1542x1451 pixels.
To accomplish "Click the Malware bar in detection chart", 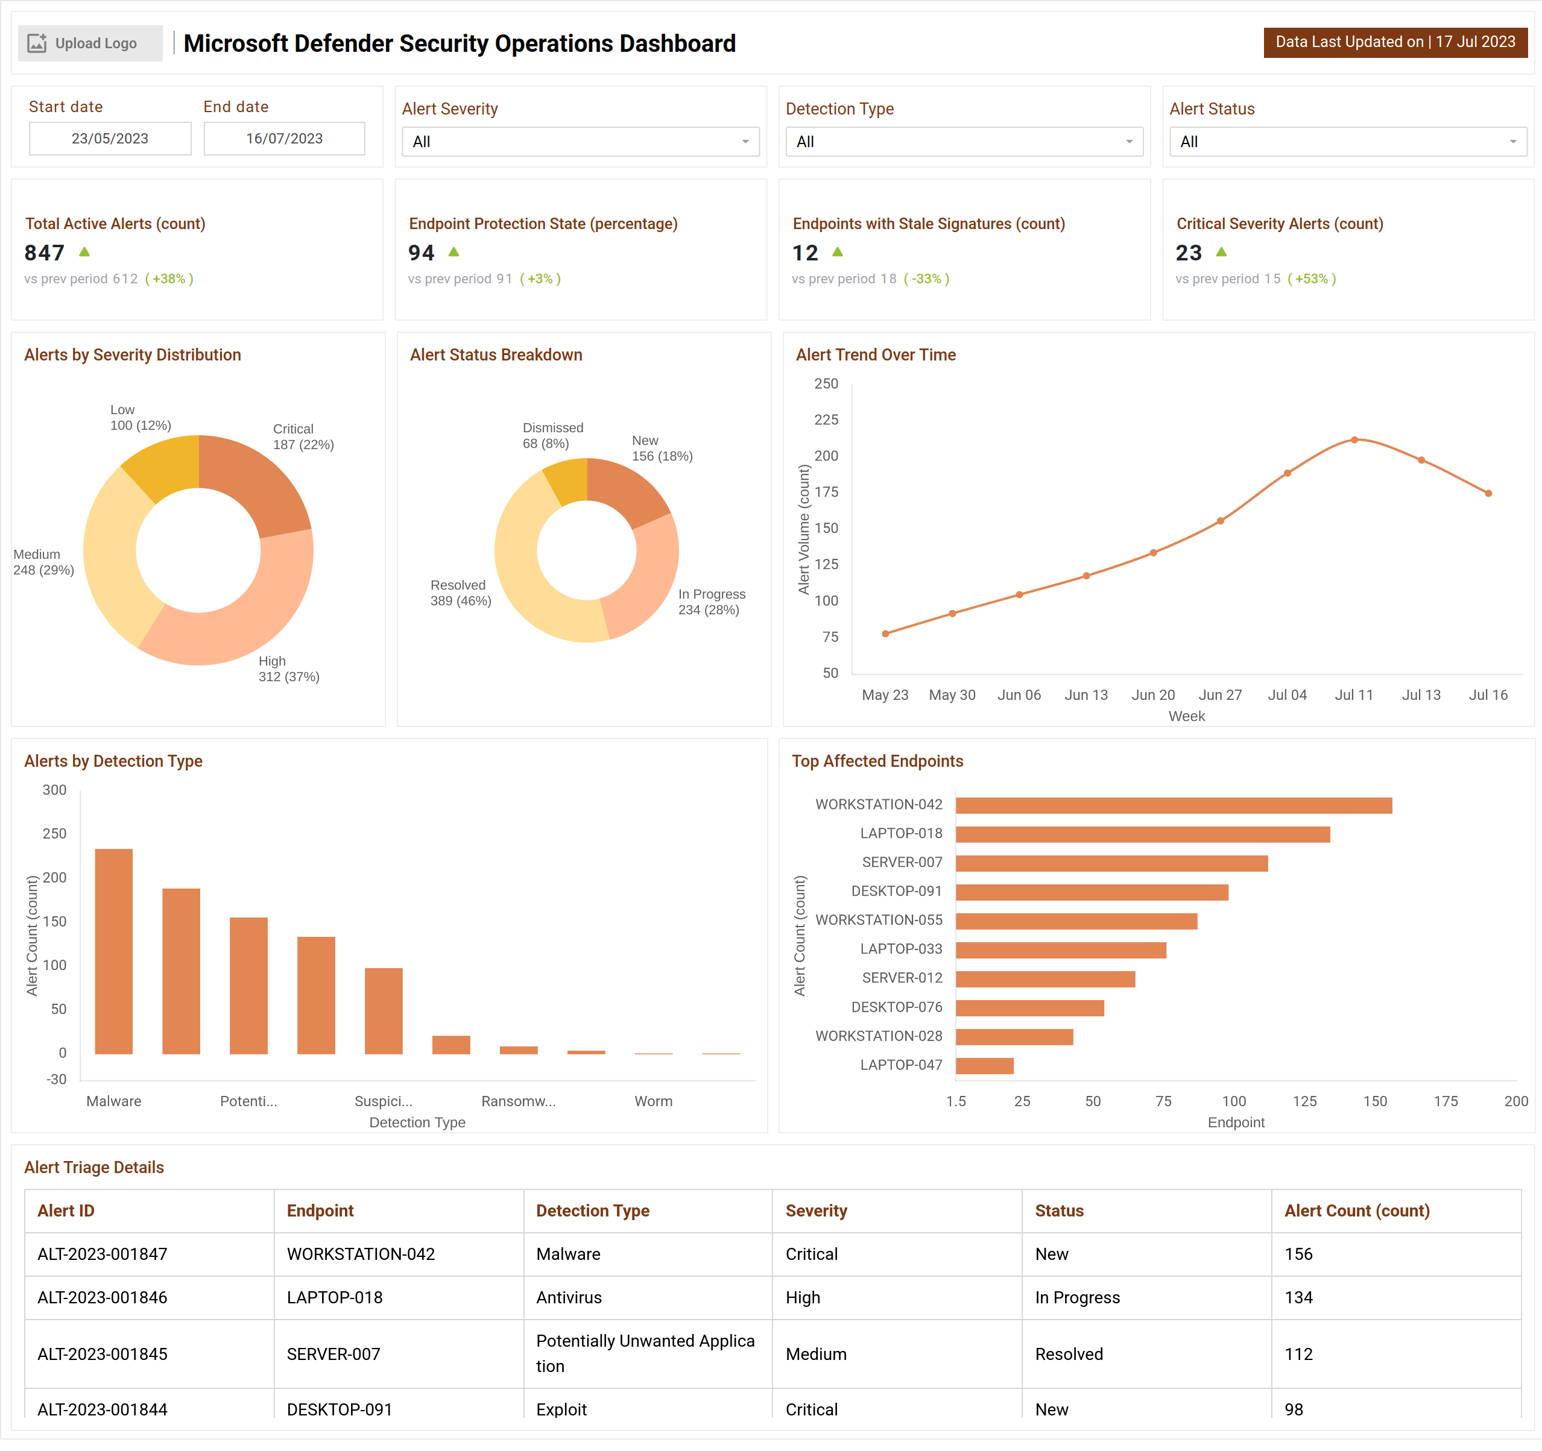I will click(114, 952).
